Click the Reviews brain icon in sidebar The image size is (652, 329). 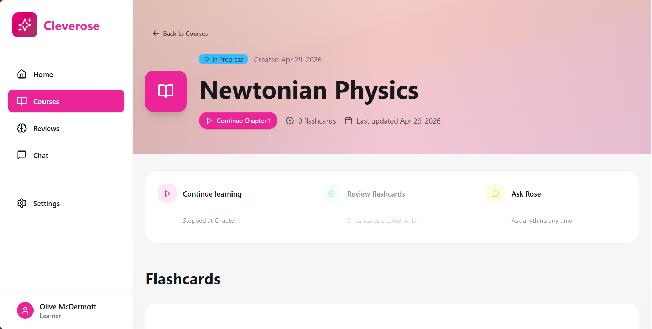22,128
